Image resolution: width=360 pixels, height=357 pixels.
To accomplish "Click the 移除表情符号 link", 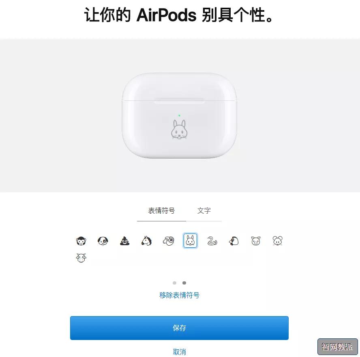I will click(x=179, y=295).
